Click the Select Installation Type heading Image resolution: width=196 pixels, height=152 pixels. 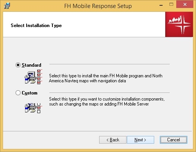point(36,26)
